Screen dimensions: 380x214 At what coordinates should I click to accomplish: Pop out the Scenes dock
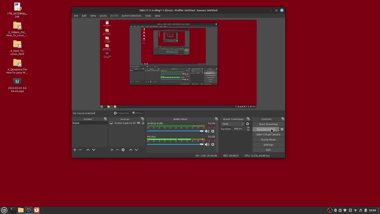105,119
